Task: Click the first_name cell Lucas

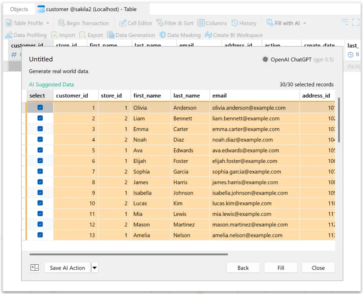Action: (x=151, y=203)
